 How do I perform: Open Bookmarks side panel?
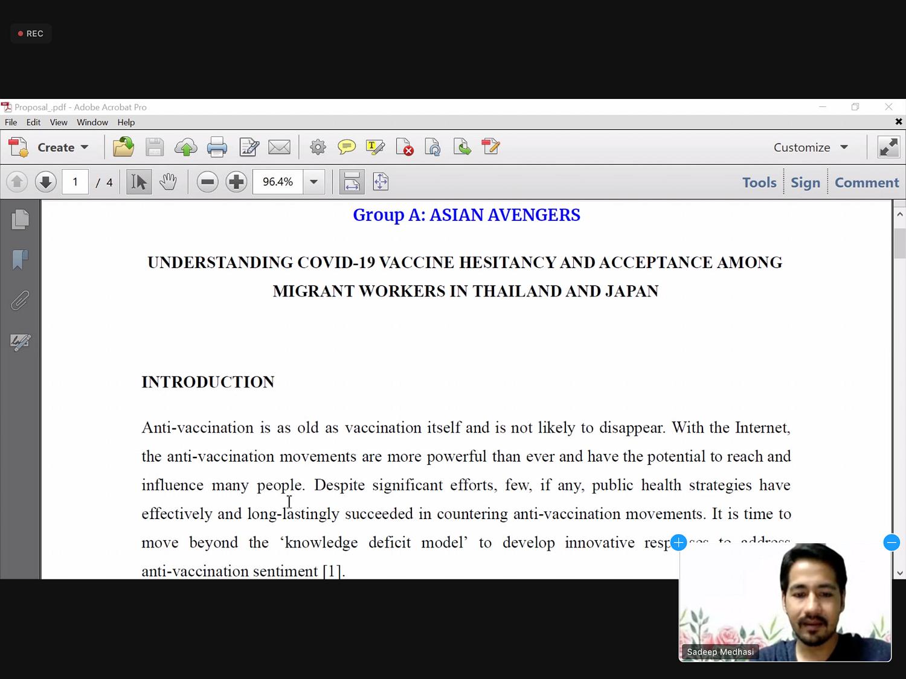20,260
